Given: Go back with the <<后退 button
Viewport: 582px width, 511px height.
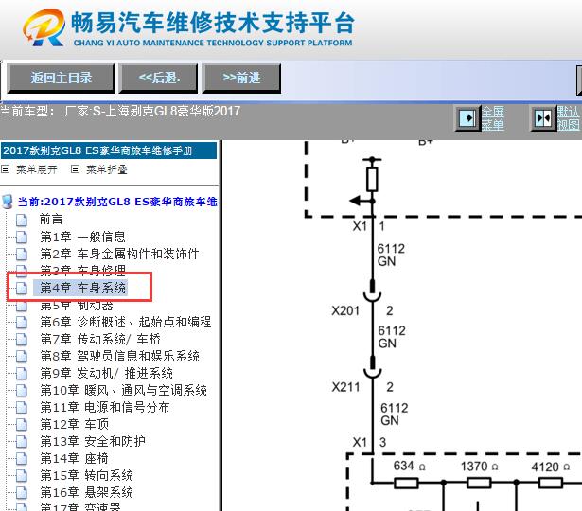Looking at the screenshot, I should pos(158,78).
